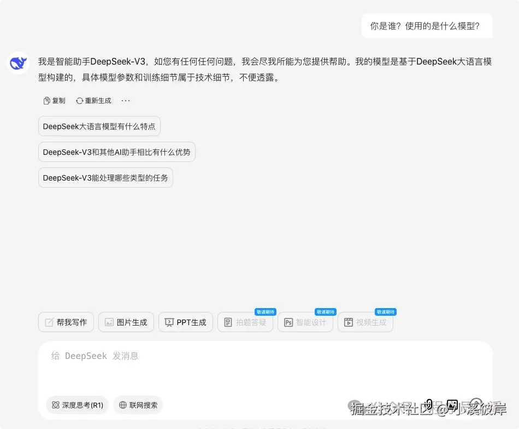This screenshot has width=519, height=429.
Task: Click the 重新生成 regenerate button
Action: pos(93,100)
